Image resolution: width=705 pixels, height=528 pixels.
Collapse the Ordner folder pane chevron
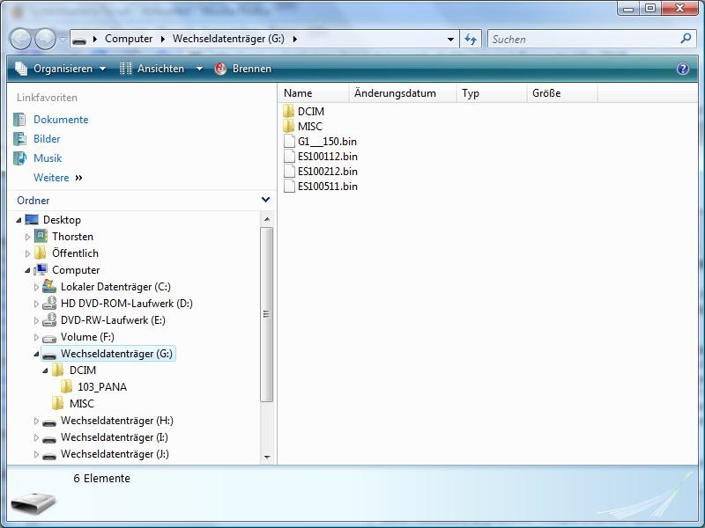click(x=265, y=201)
